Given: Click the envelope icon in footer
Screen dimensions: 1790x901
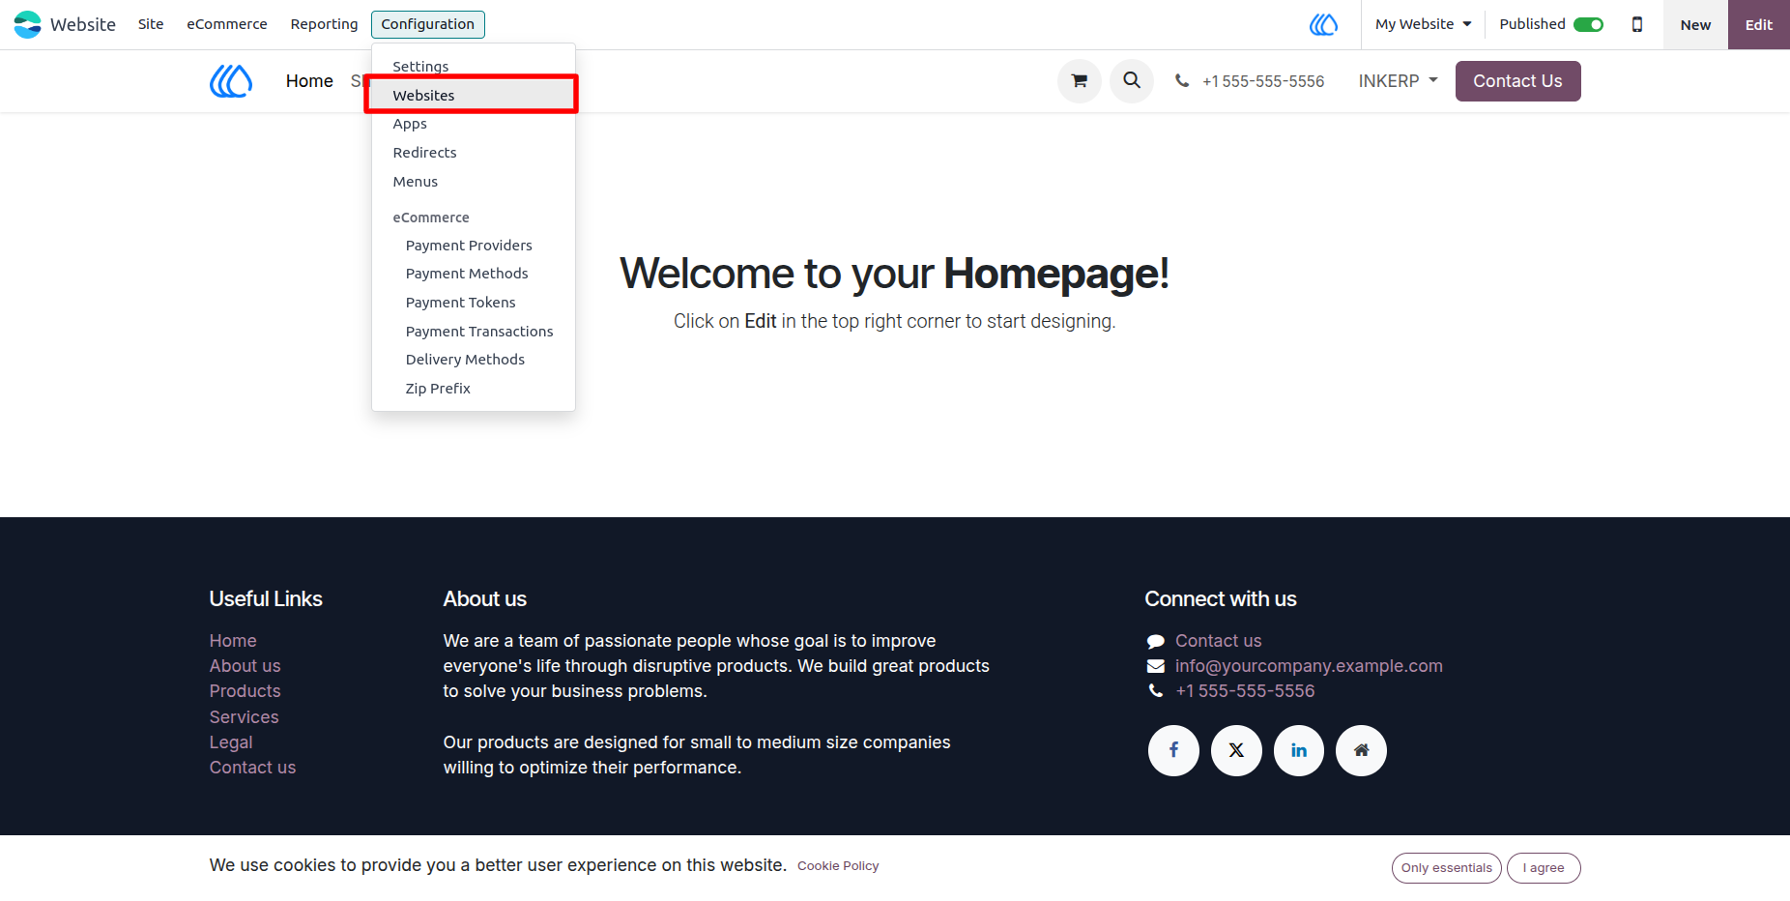Looking at the screenshot, I should [1155, 666].
